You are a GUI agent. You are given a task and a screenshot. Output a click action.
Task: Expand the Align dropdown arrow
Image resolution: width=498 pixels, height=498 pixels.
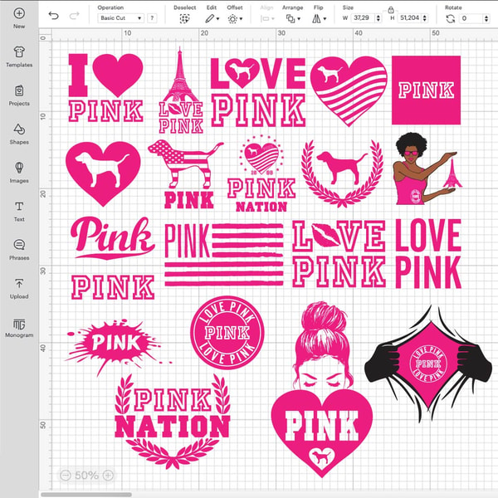click(x=273, y=19)
